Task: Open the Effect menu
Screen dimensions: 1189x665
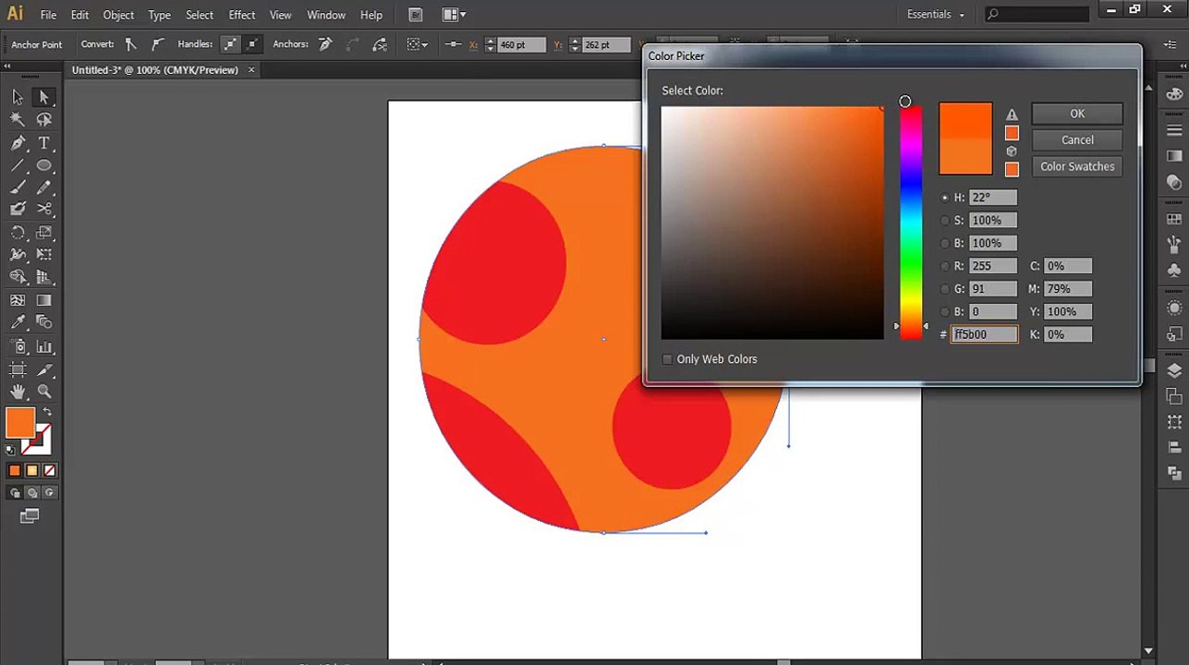Action: [242, 15]
